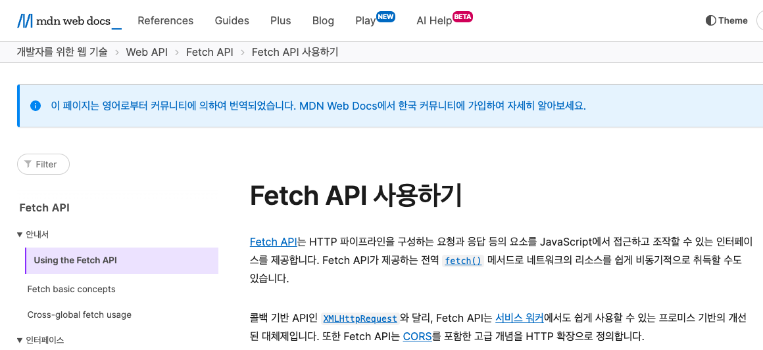Open AI Help beta page

pyautogui.click(x=434, y=21)
